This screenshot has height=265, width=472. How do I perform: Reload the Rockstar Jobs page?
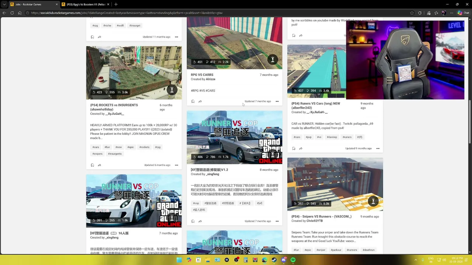coord(12,13)
